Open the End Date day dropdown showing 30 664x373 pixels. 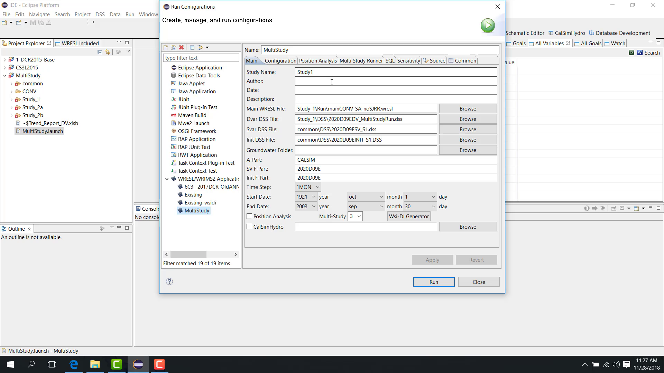(420, 206)
